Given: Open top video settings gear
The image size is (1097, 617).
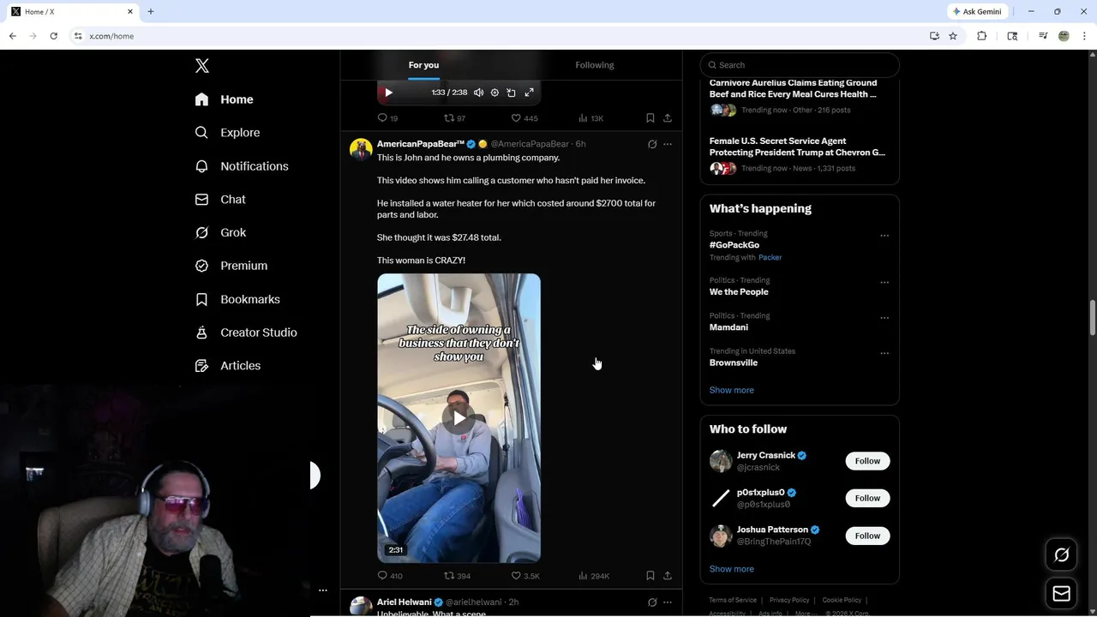Looking at the screenshot, I should [x=495, y=93].
